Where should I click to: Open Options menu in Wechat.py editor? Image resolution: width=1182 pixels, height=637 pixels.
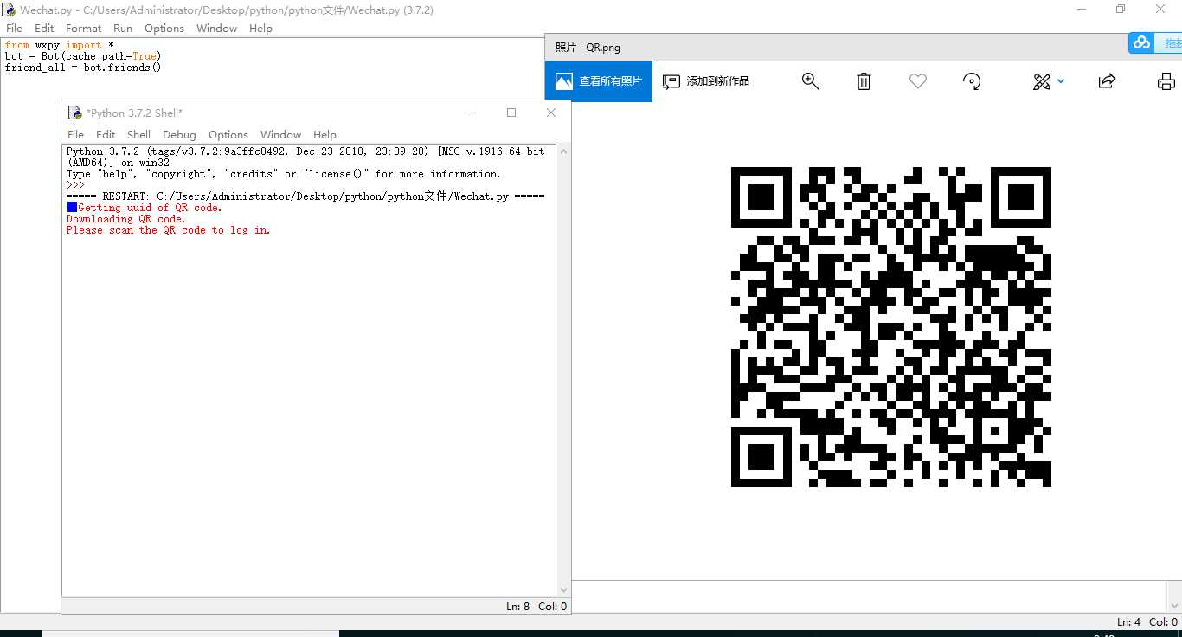click(164, 29)
